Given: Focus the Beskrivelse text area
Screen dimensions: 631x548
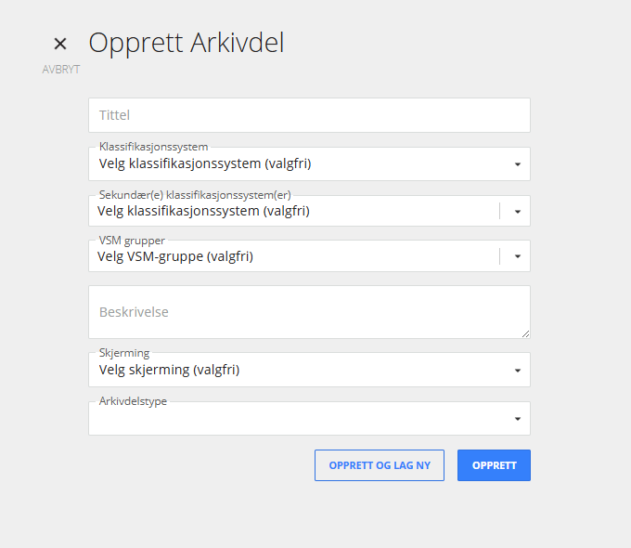Looking at the screenshot, I should [x=309, y=312].
